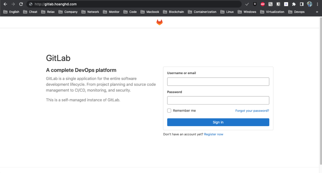Click the Sign in button
This screenshot has height=173, width=322.
click(x=218, y=122)
